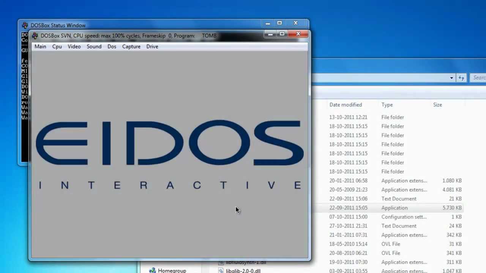Open the Video menu
This screenshot has width=486, height=273.
click(74, 47)
